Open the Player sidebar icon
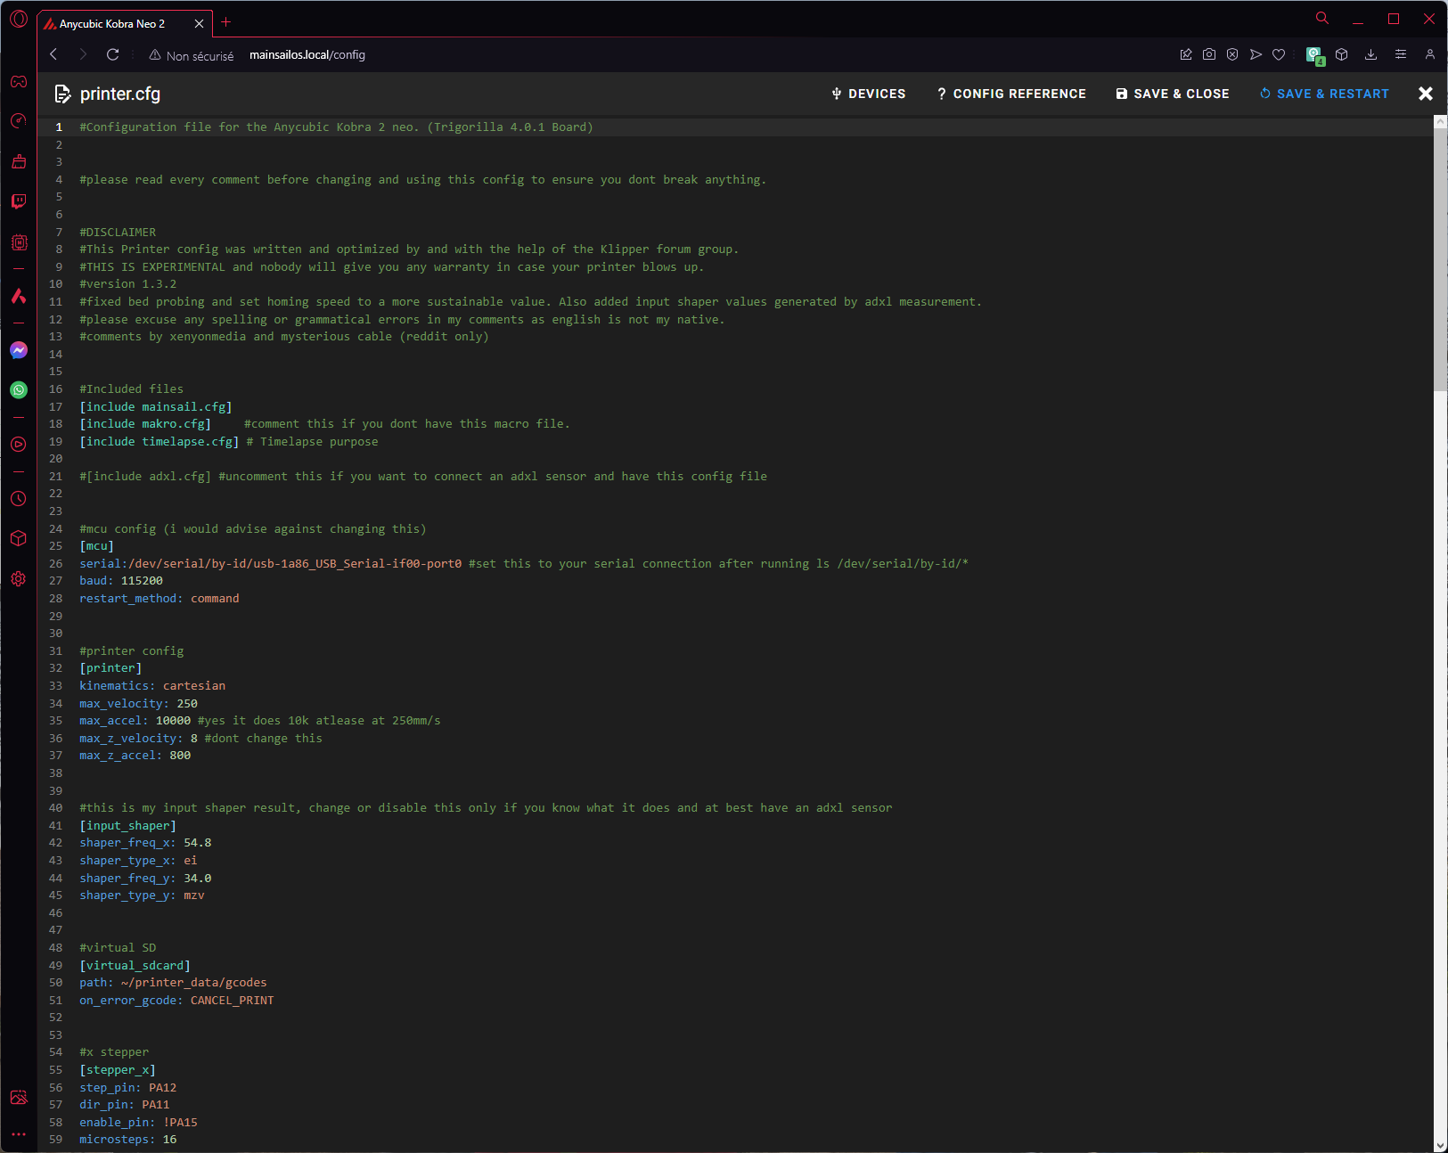Screen dimensions: 1448x1153 (19, 444)
